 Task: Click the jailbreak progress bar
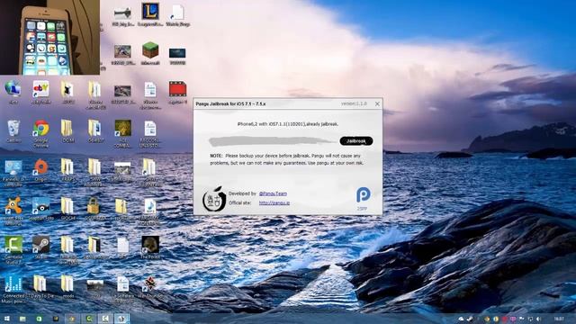(x=272, y=140)
